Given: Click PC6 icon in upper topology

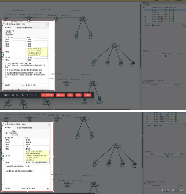Looking at the screenshot, I should 76,34.
